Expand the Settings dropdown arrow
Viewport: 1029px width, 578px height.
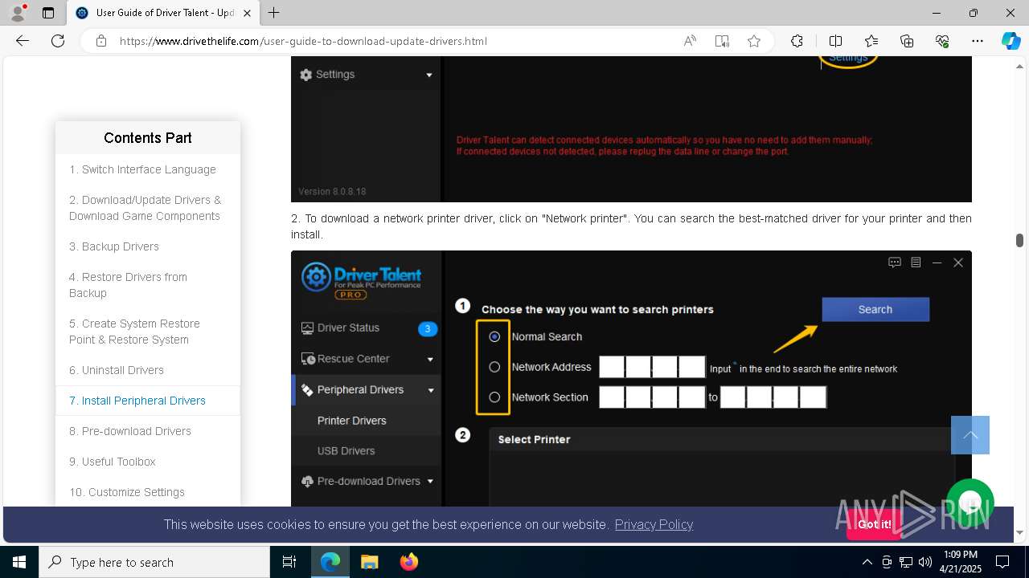tap(429, 75)
